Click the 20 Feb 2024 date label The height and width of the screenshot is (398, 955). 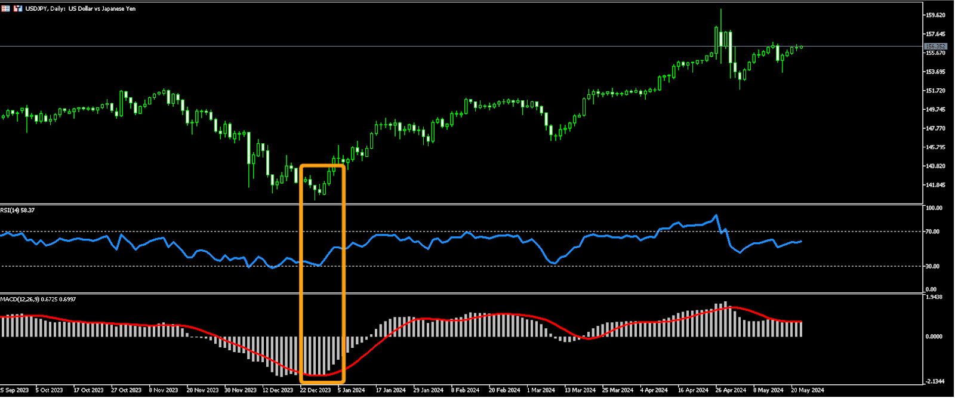click(504, 390)
